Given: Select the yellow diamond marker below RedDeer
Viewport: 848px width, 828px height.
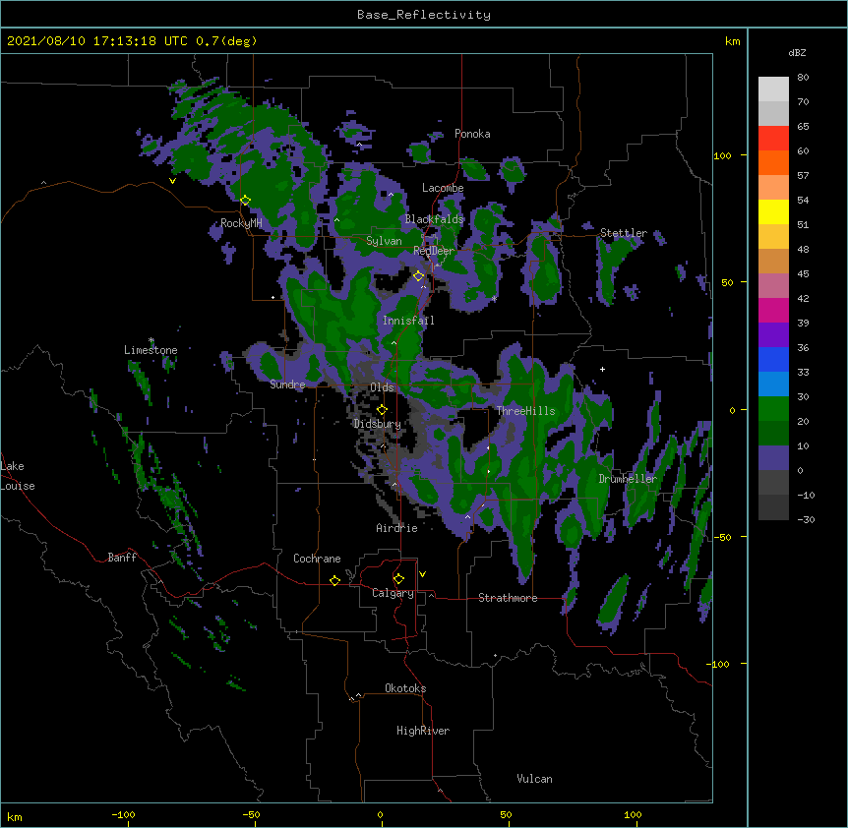Looking at the screenshot, I should coord(419,276).
